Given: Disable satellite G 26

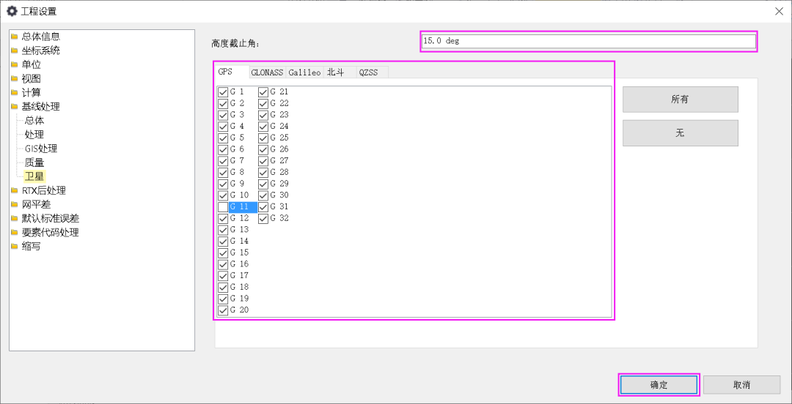Looking at the screenshot, I should tap(263, 149).
